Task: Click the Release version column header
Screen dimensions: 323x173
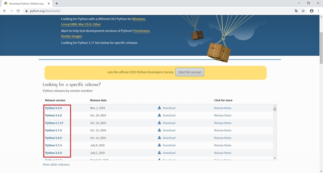Action: tap(55, 100)
